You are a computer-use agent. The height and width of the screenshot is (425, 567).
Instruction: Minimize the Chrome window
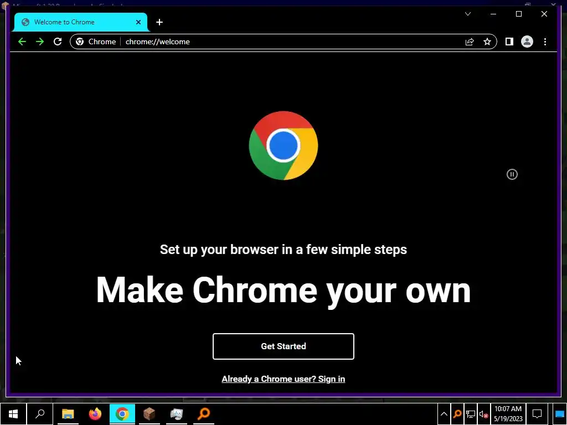pyautogui.click(x=493, y=14)
